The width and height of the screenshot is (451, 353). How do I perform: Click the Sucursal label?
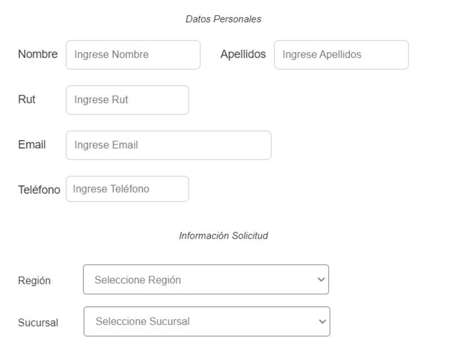[x=38, y=323]
